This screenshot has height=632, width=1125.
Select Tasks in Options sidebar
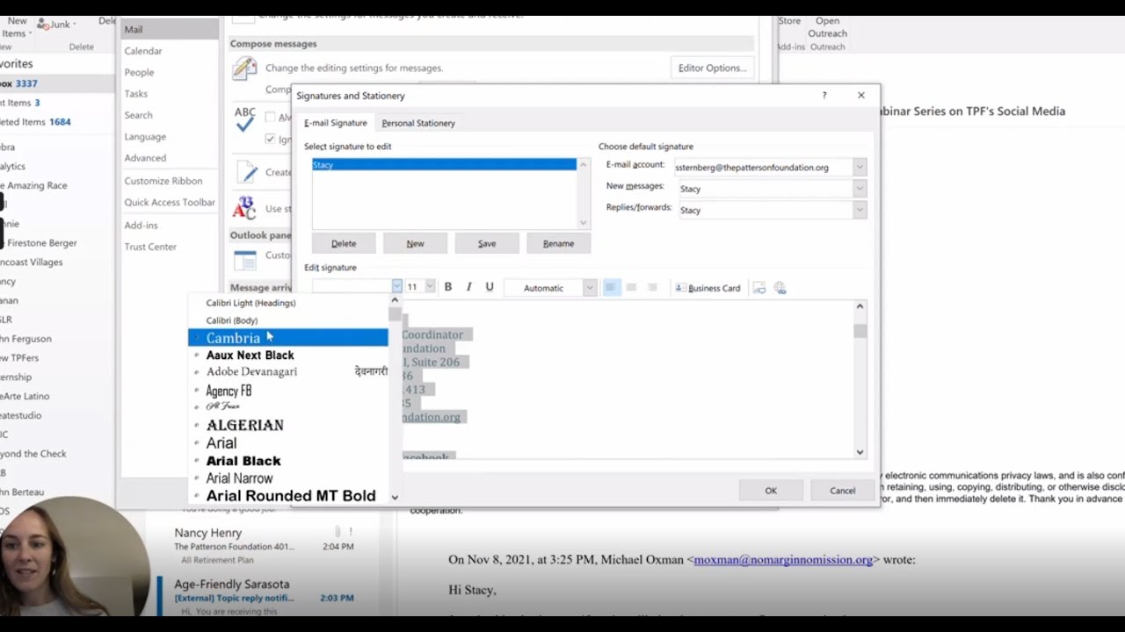point(169,93)
